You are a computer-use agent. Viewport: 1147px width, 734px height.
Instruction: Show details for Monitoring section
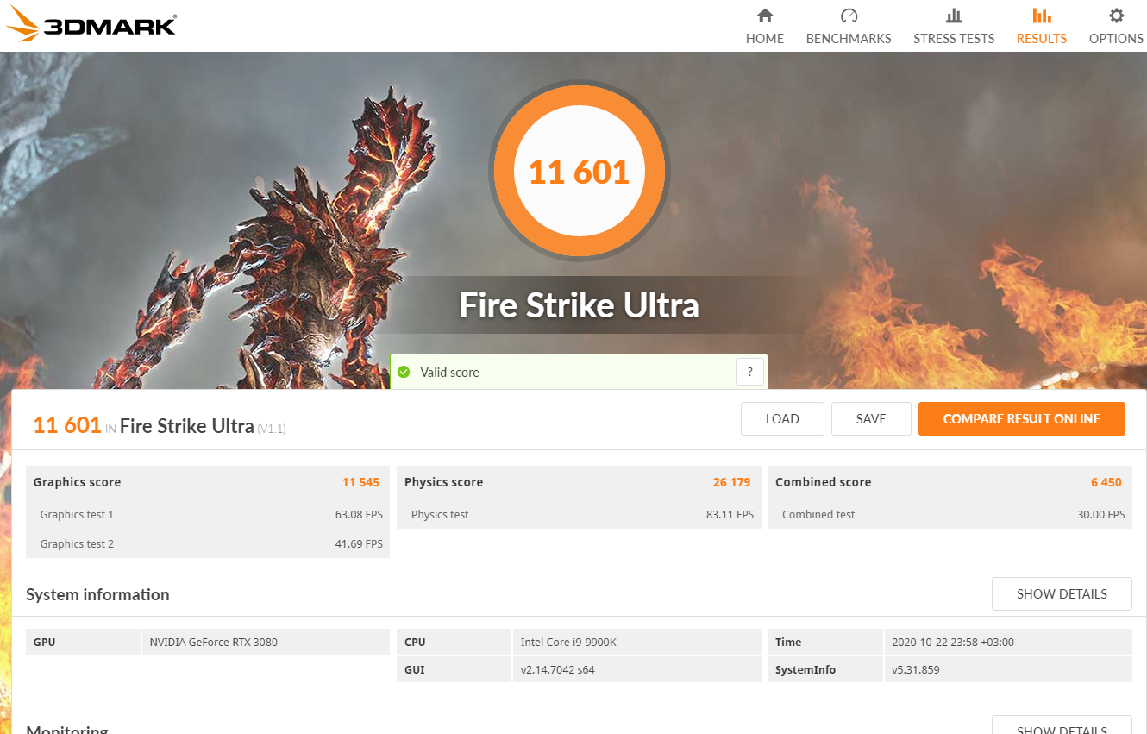point(1062,725)
